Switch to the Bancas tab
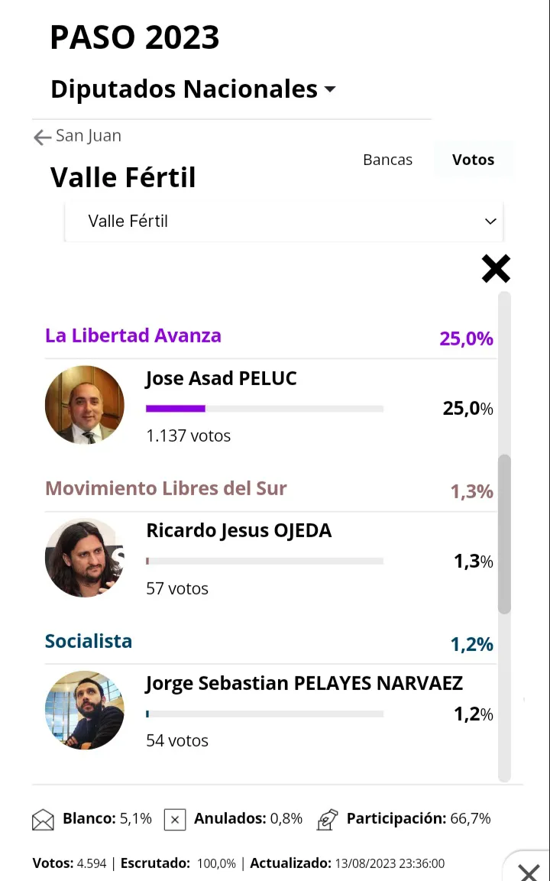This screenshot has height=881, width=550. (x=387, y=160)
